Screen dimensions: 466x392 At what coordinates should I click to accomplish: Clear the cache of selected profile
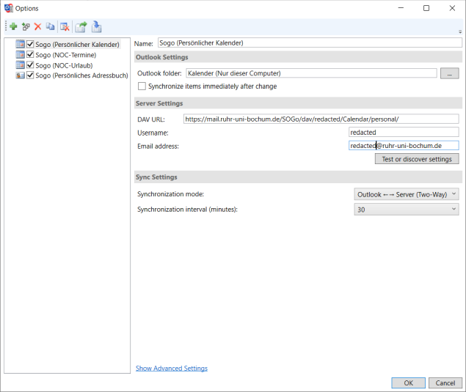(x=65, y=26)
